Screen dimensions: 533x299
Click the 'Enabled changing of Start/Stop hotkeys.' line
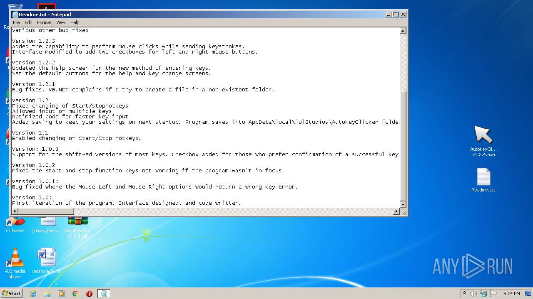tap(77, 138)
